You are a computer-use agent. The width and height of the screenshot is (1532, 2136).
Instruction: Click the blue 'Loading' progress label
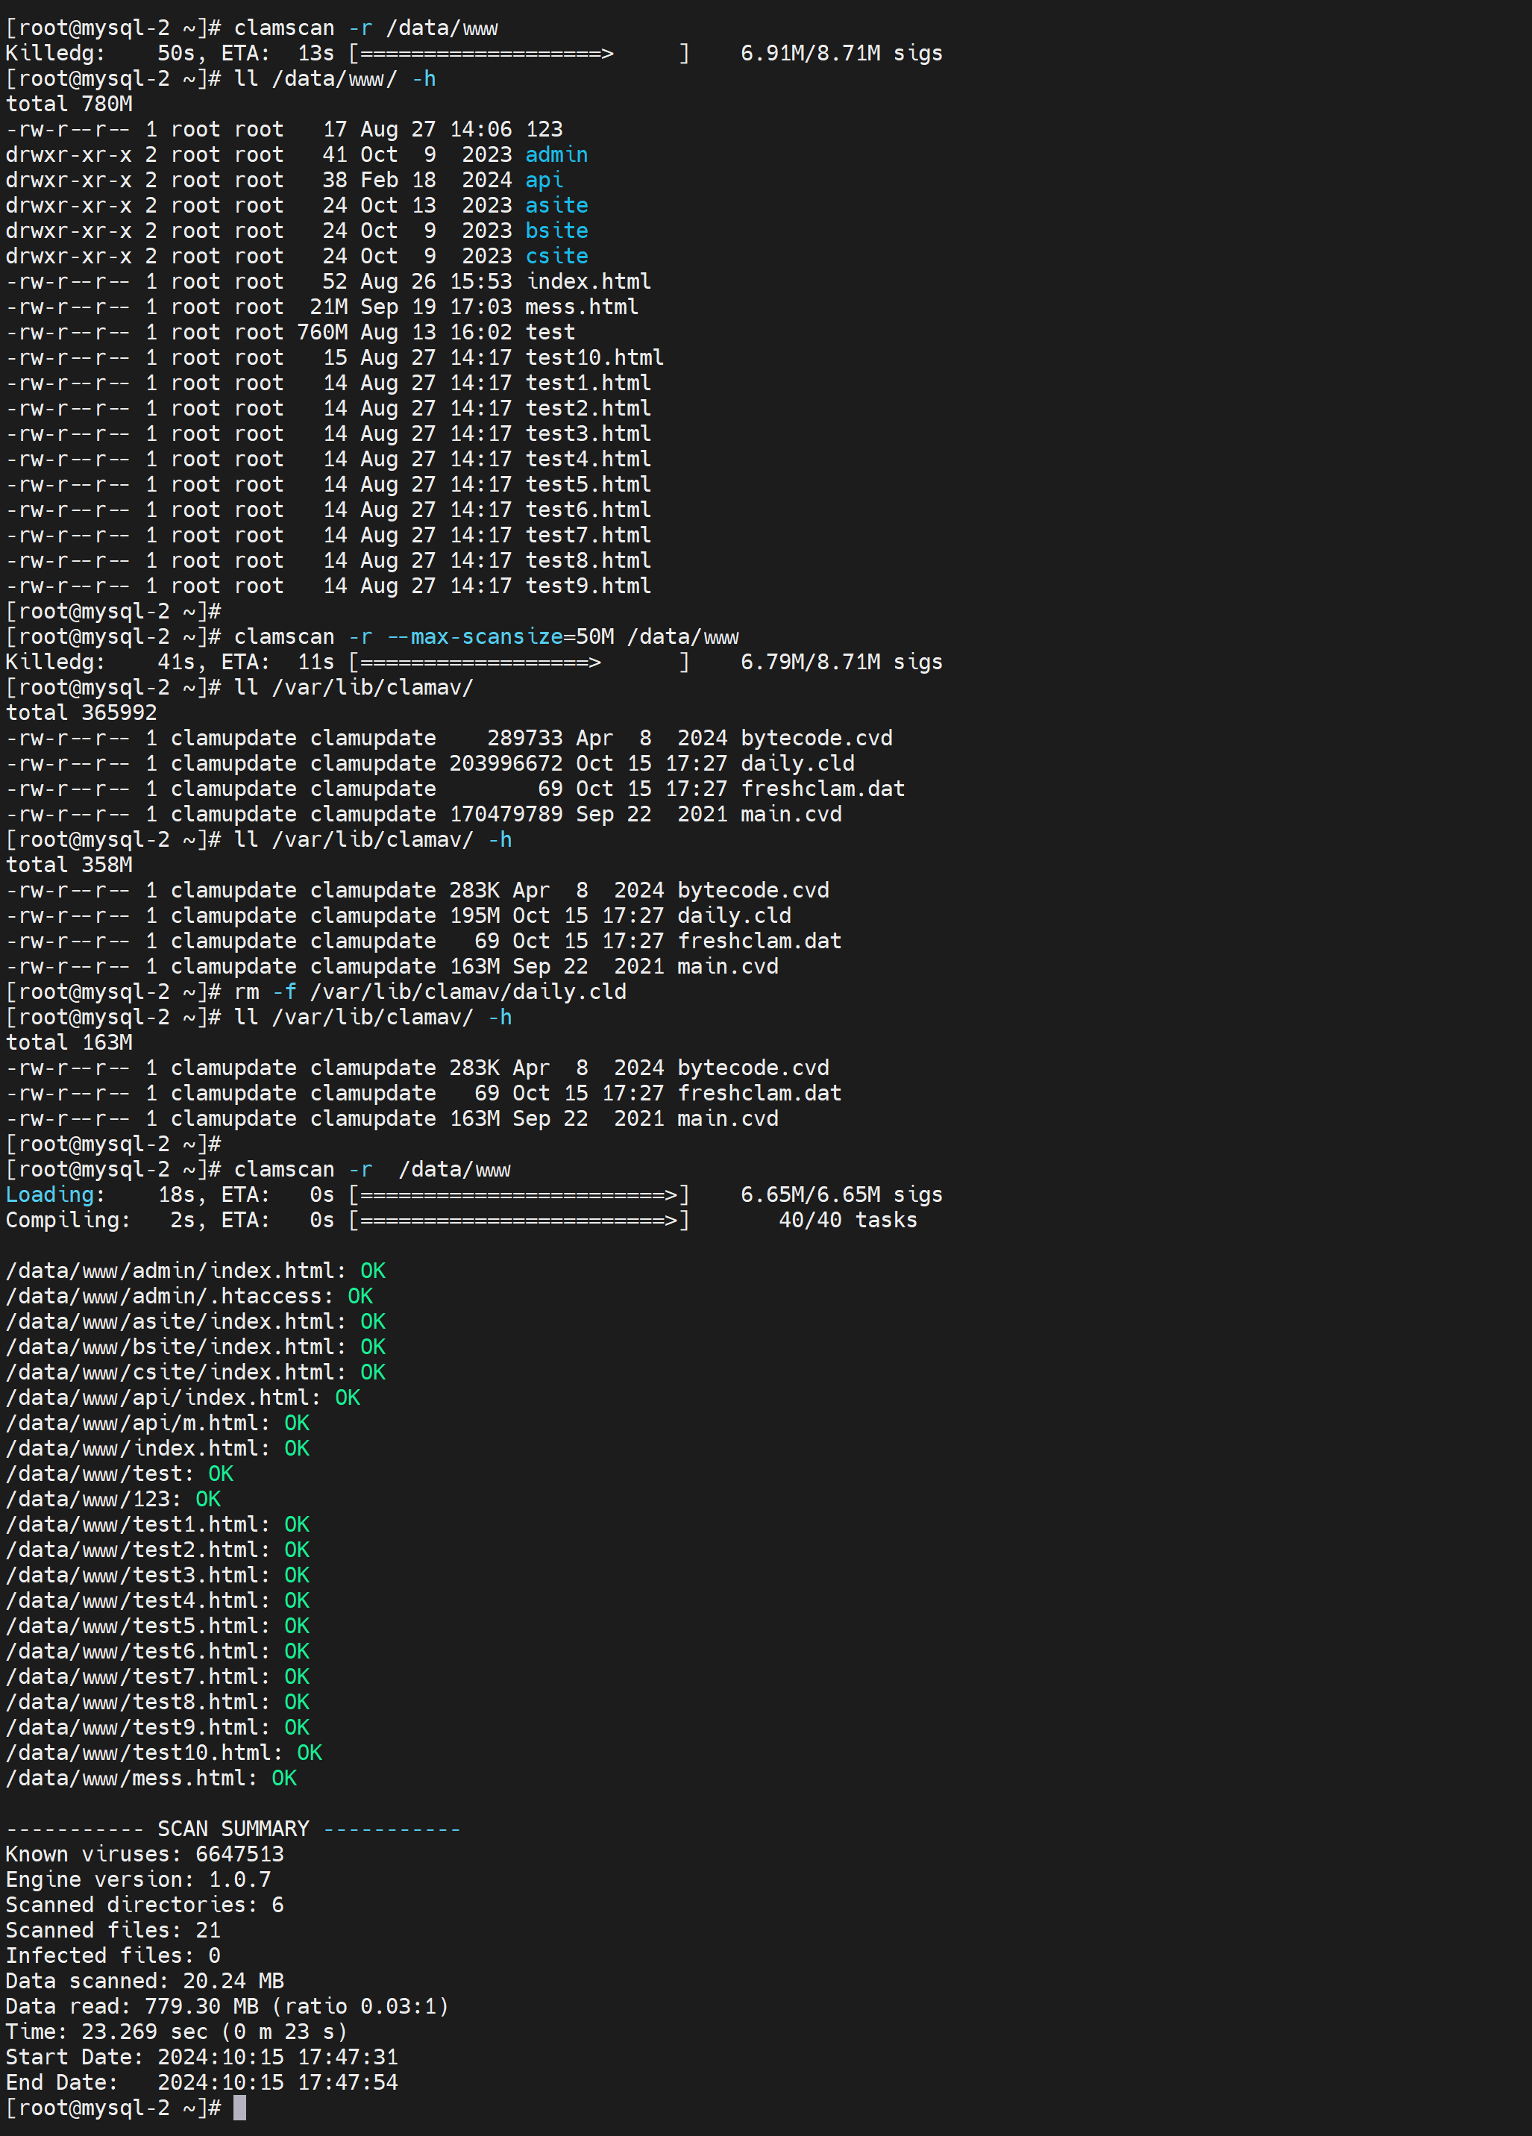(x=50, y=1194)
